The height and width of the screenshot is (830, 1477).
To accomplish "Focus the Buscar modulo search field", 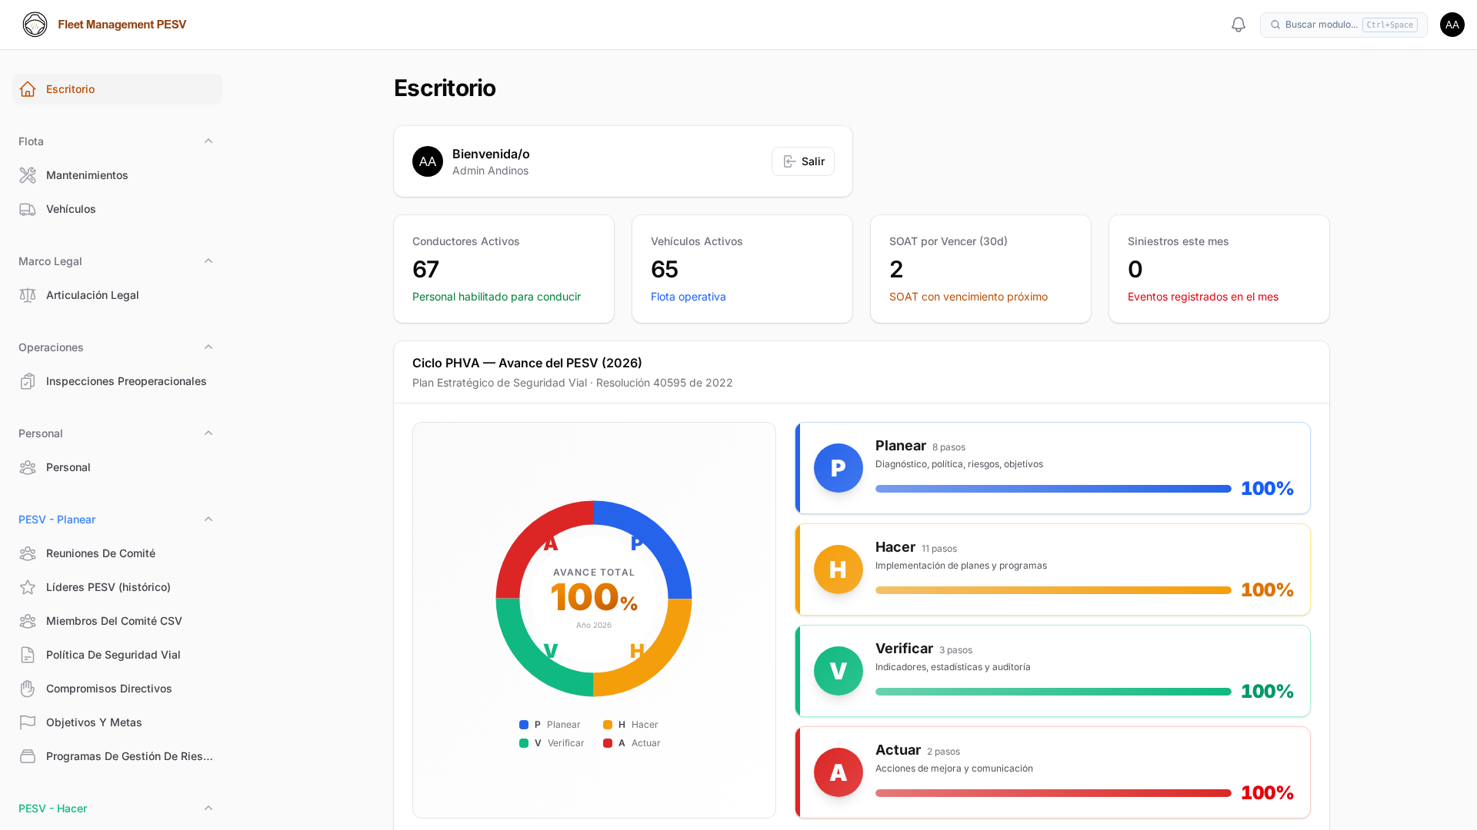I will 1343,25.
